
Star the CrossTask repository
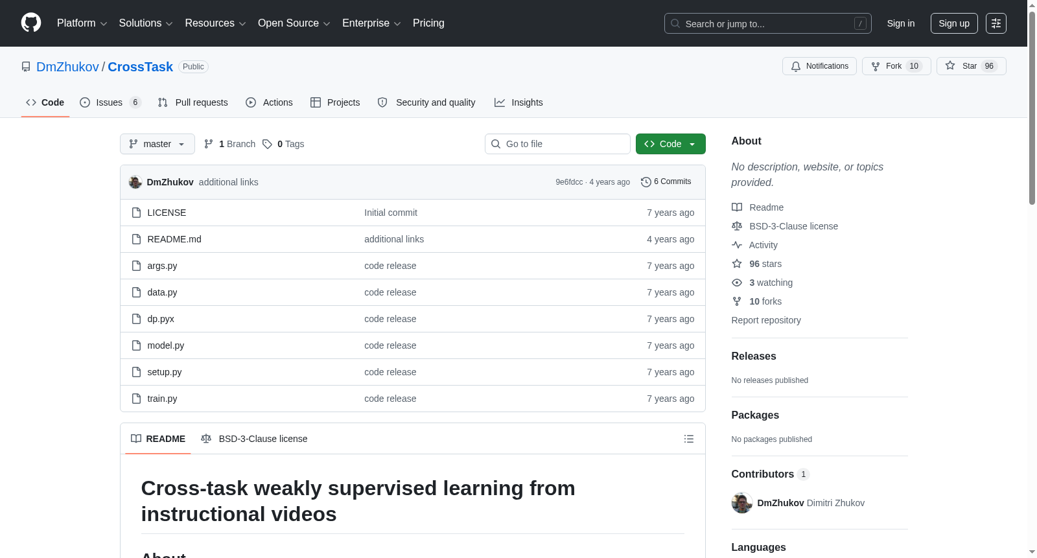pyautogui.click(x=971, y=66)
